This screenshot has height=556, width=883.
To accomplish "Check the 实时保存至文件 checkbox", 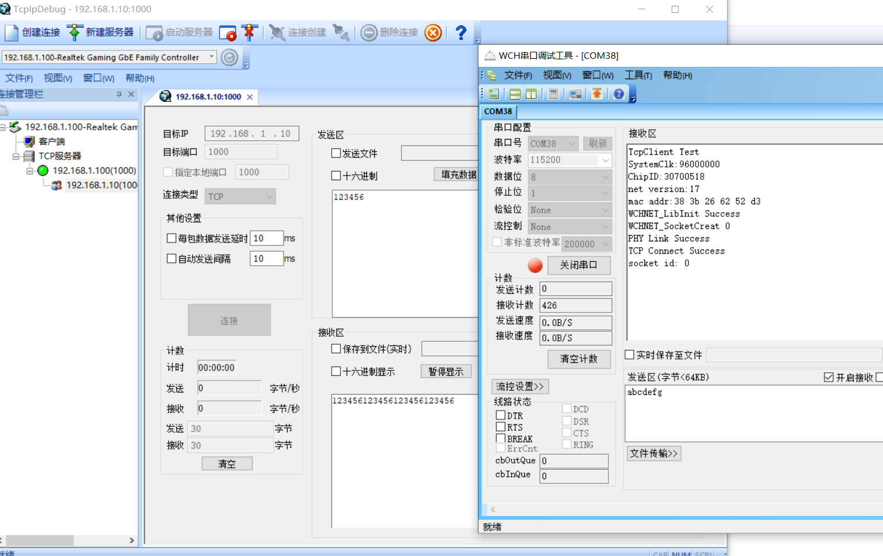I will click(630, 355).
